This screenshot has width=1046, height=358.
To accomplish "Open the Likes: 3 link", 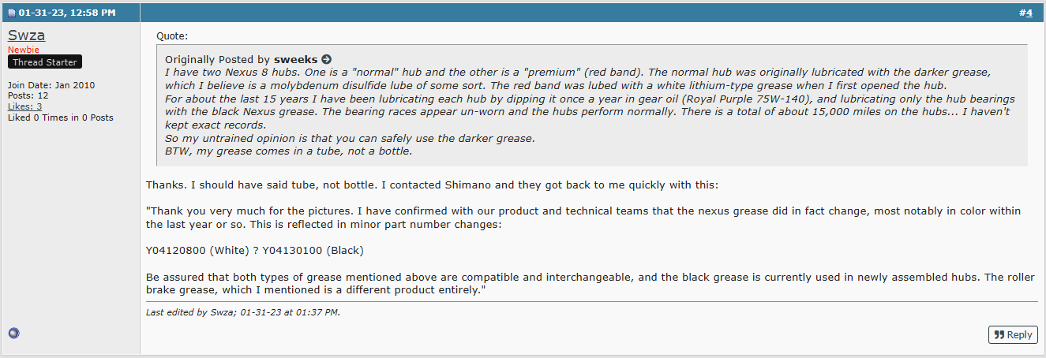I will point(25,106).
